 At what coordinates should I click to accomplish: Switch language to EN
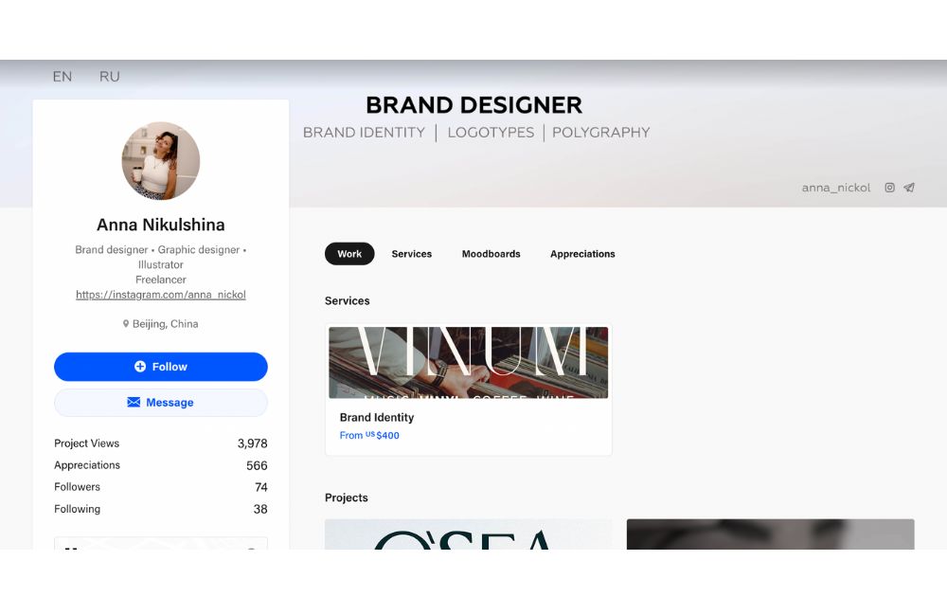click(x=63, y=77)
